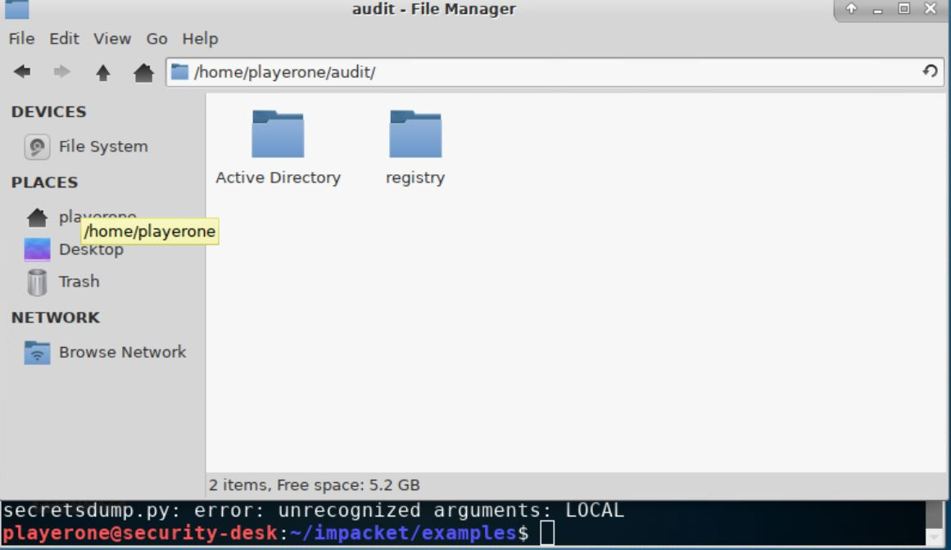The image size is (951, 550).
Task: Click the Help menu
Action: click(198, 38)
